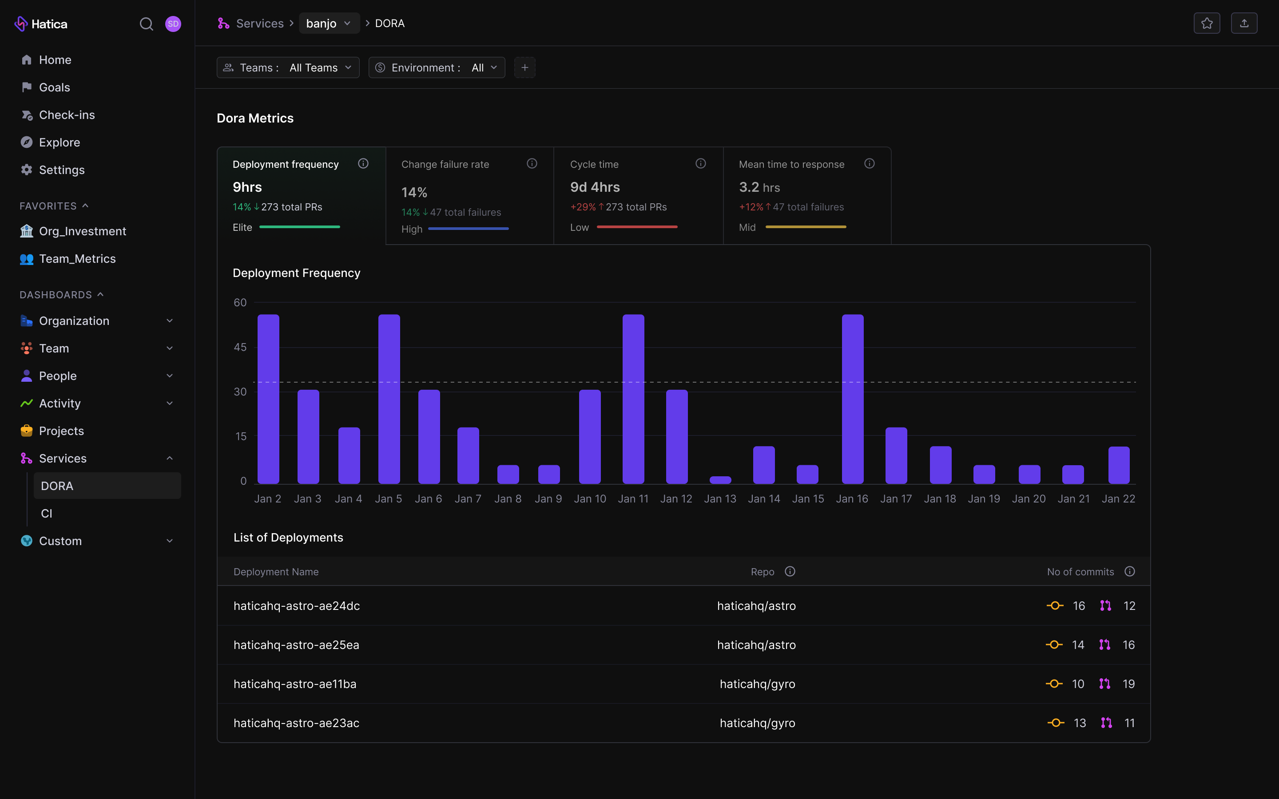The width and height of the screenshot is (1279, 799).
Task: Click the search magnifier icon in sidebar
Action: pos(147,24)
